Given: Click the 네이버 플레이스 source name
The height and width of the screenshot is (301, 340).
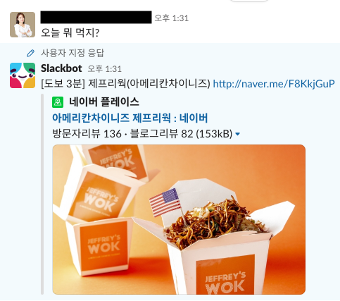Looking at the screenshot, I should 104,102.
